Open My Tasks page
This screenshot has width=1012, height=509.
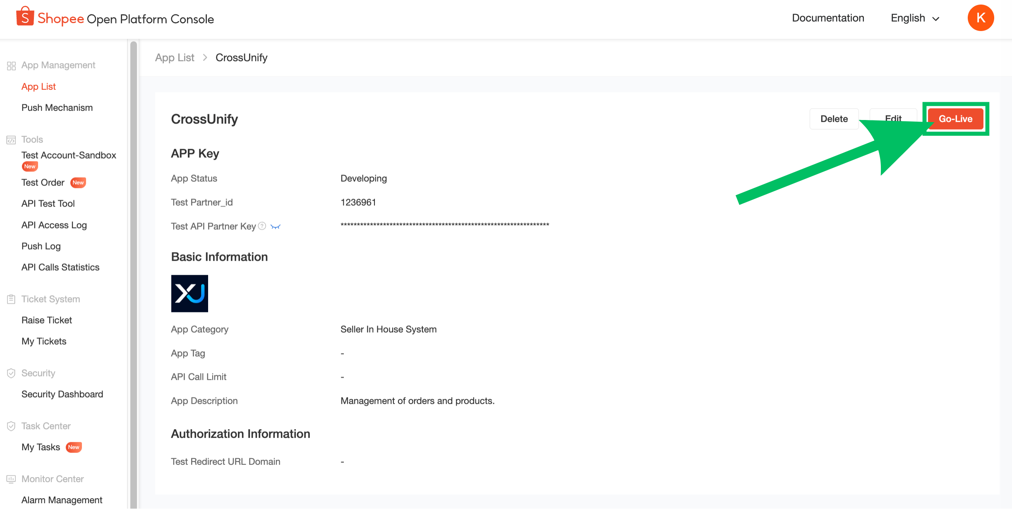click(41, 447)
